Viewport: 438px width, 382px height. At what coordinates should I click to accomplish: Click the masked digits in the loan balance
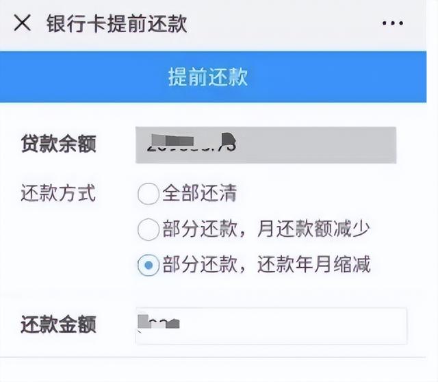(192, 142)
